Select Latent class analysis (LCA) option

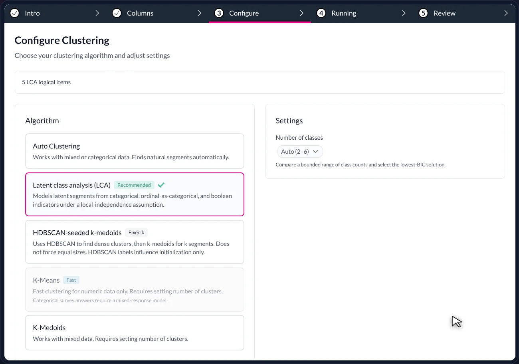point(135,194)
